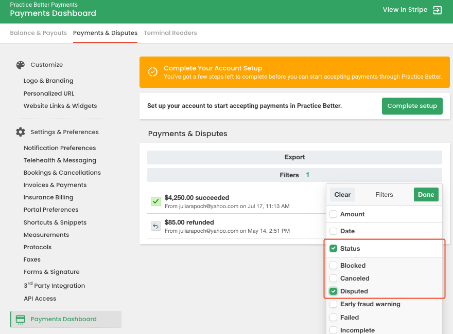Open Bookings & Cancellations settings

pyautogui.click(x=62, y=173)
